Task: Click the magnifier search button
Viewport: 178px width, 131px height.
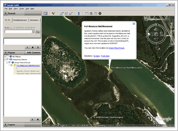Action: click(37, 32)
